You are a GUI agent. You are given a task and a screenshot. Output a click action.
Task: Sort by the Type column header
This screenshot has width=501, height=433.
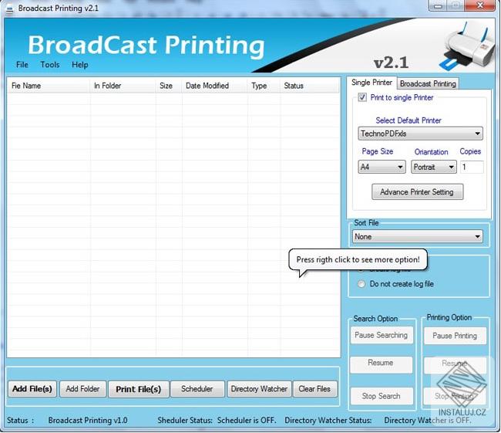click(264, 86)
